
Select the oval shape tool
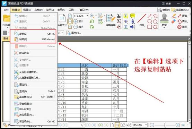tap(149, 21)
